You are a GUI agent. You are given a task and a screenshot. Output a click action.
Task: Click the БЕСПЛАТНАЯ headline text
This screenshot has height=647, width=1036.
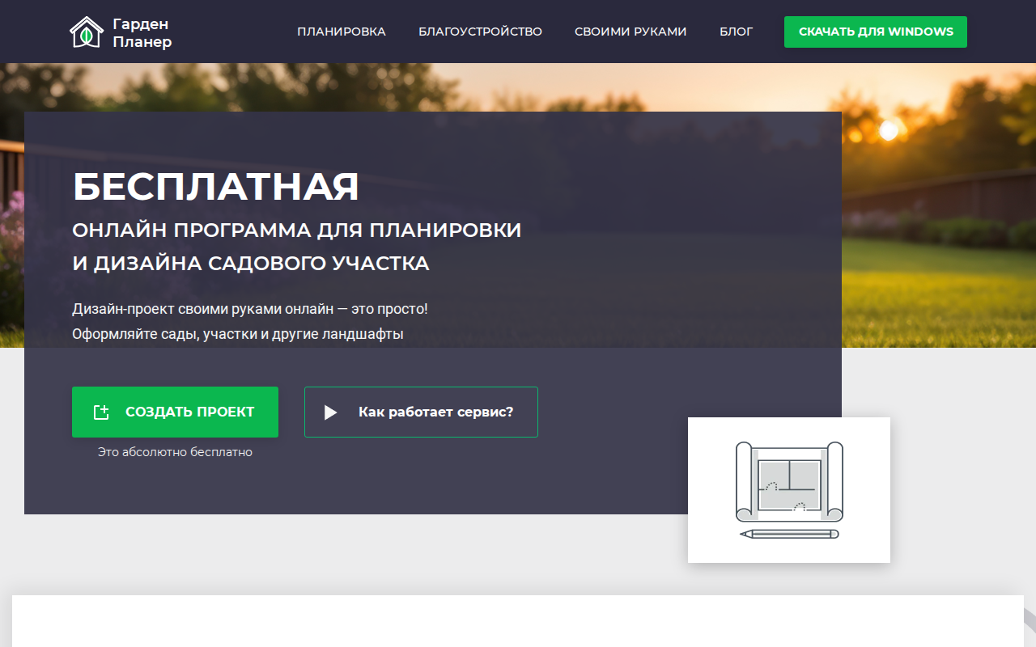click(216, 187)
